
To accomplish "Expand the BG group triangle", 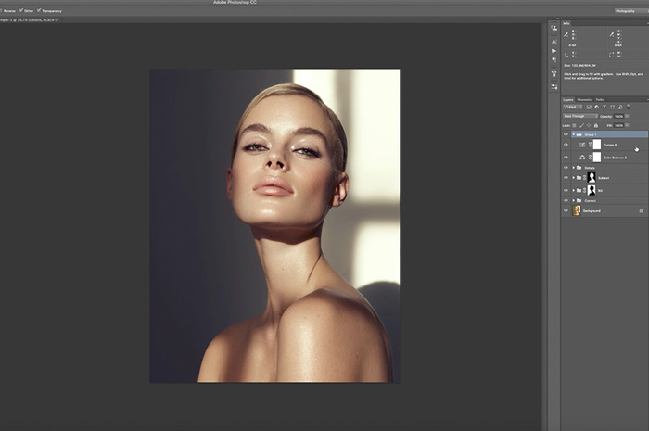I will pyautogui.click(x=574, y=190).
